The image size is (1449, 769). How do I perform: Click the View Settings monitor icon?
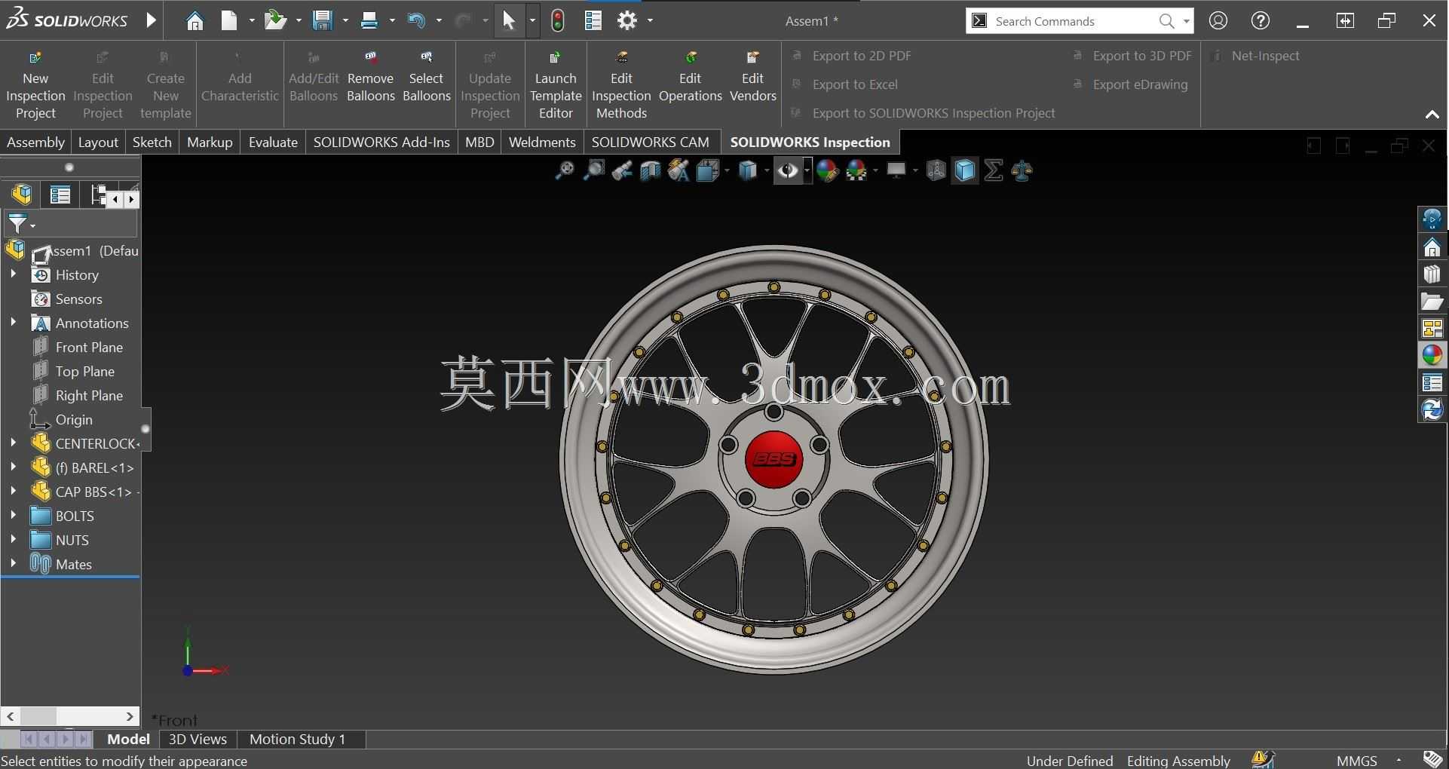point(896,171)
